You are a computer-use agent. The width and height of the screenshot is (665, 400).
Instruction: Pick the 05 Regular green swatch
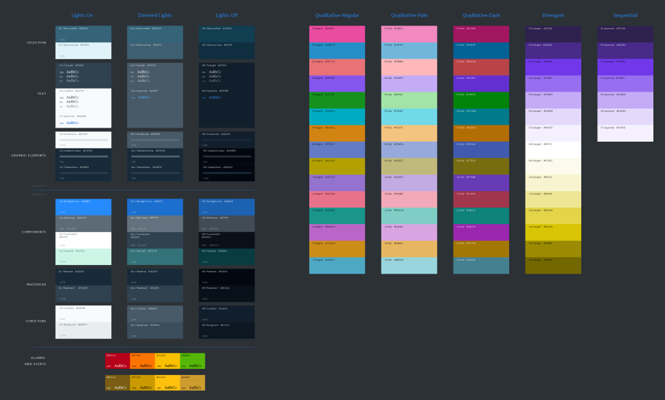point(337,100)
